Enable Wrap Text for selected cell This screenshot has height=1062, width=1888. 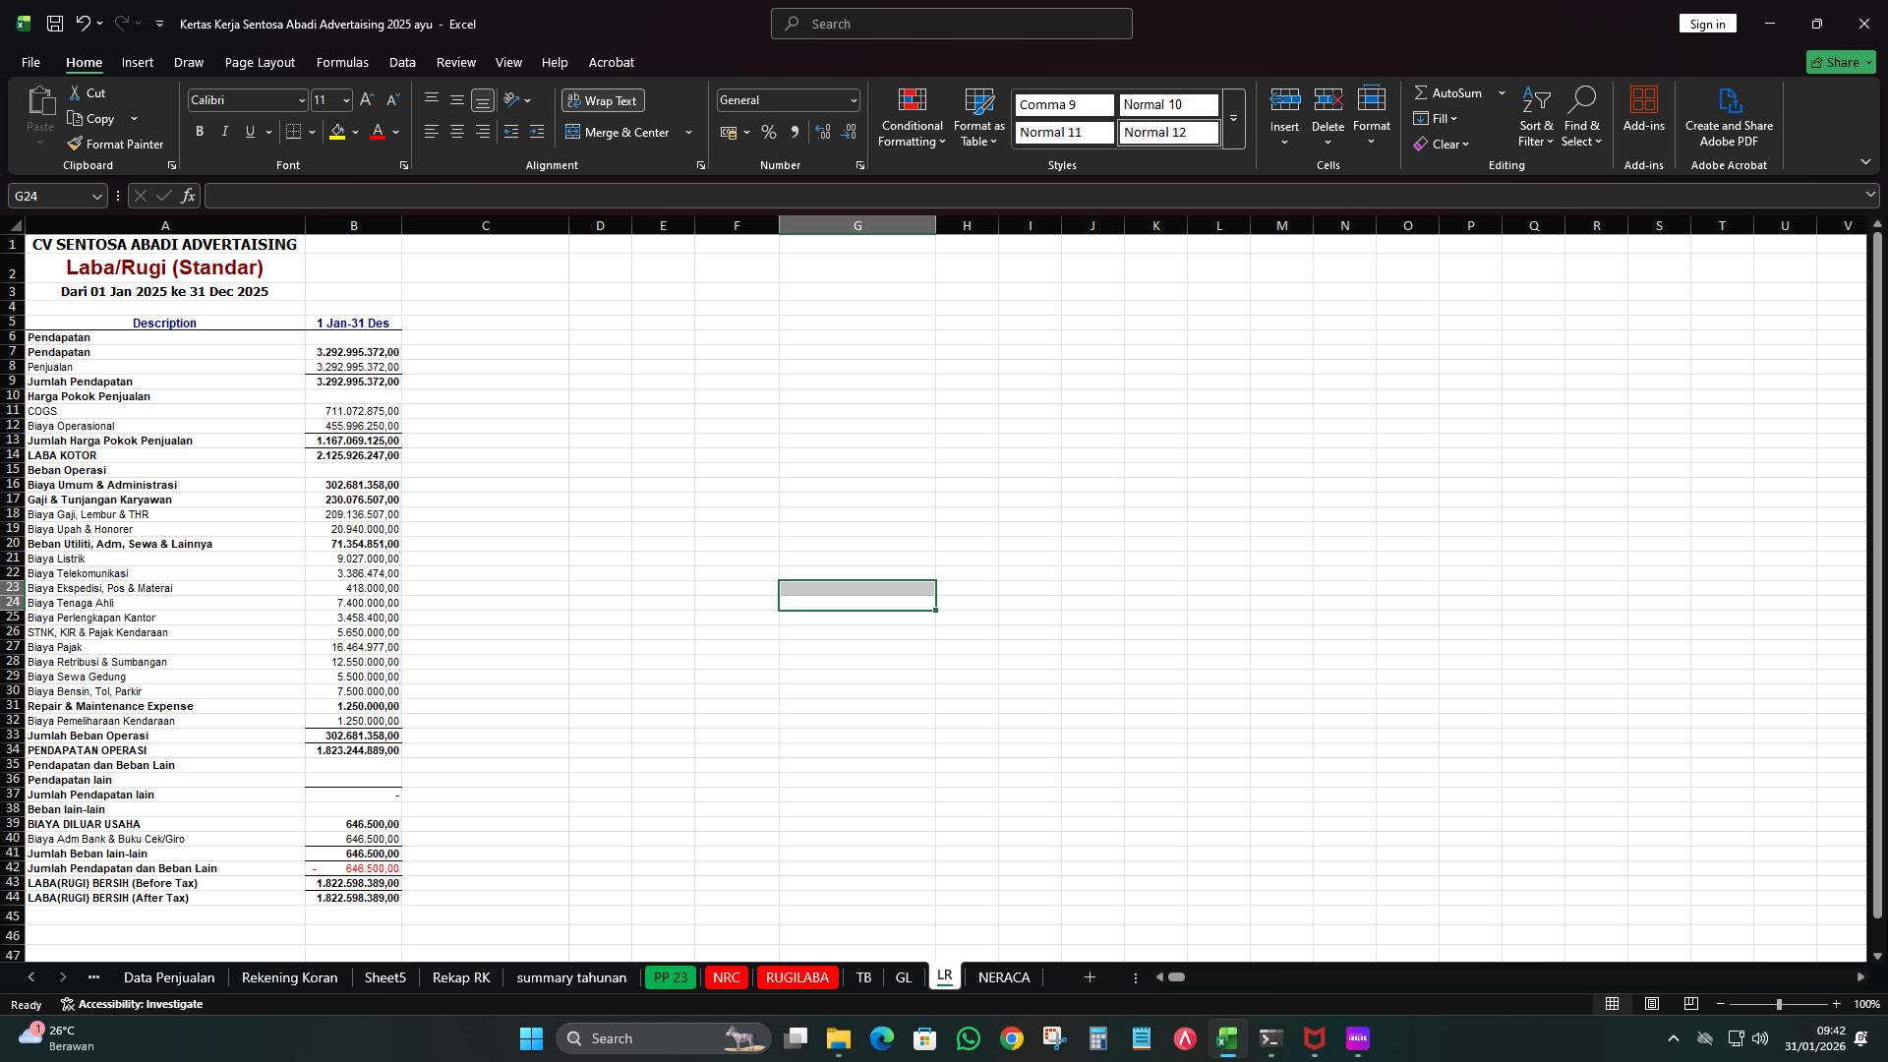602,100
